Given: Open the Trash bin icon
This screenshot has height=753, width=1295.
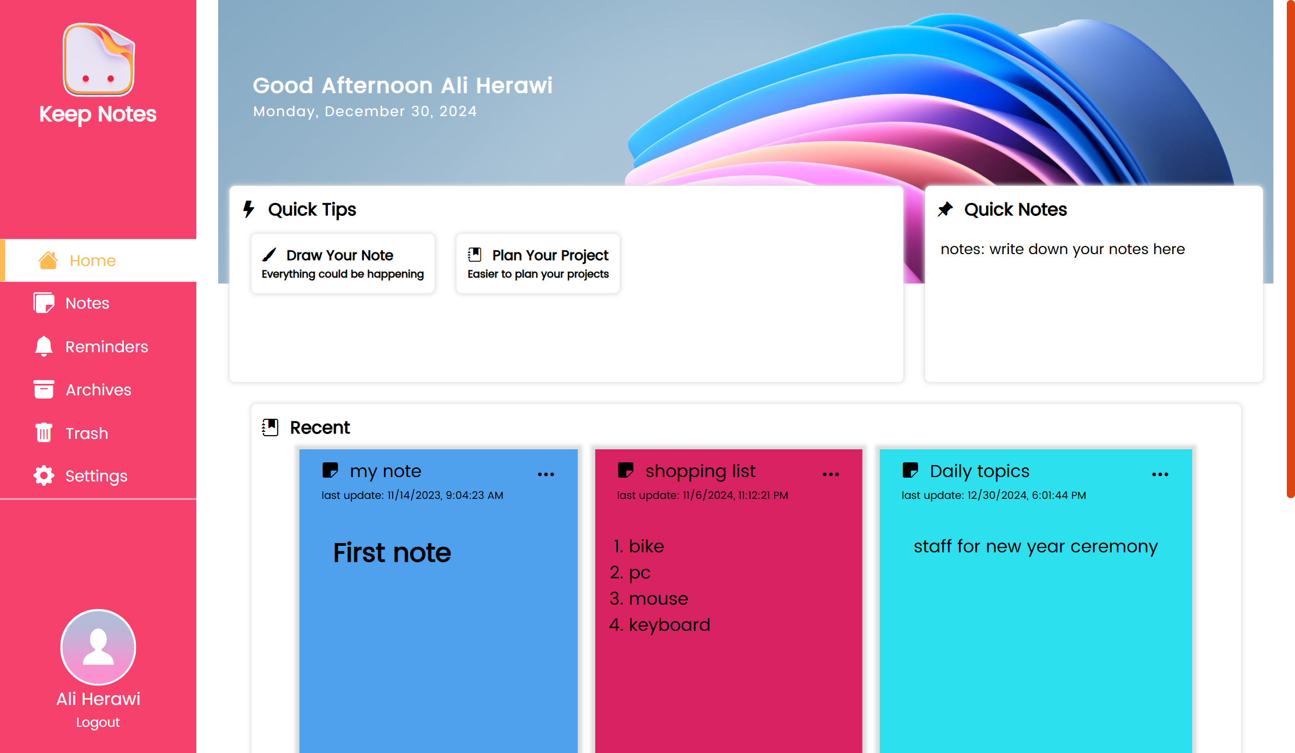Looking at the screenshot, I should click(44, 432).
